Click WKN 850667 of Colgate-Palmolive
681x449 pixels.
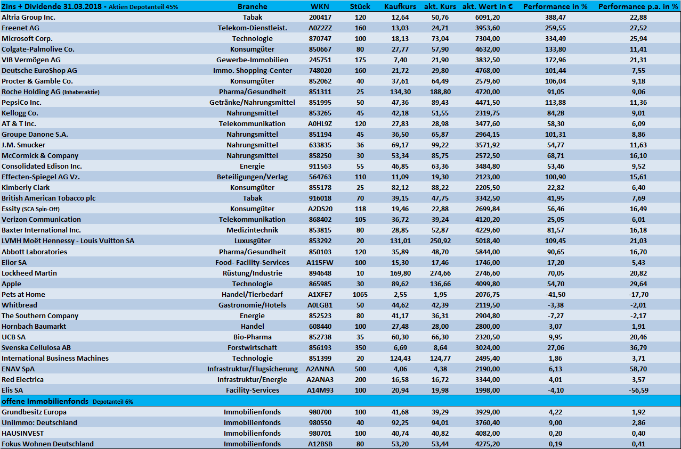(320, 49)
